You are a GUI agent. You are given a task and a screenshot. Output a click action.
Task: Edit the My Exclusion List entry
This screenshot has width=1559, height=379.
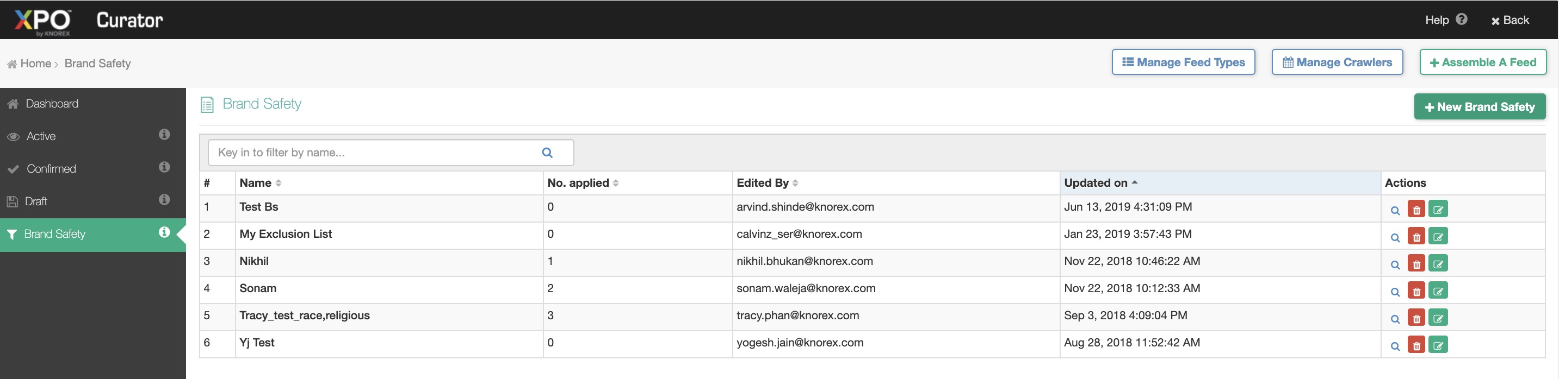(x=1438, y=237)
